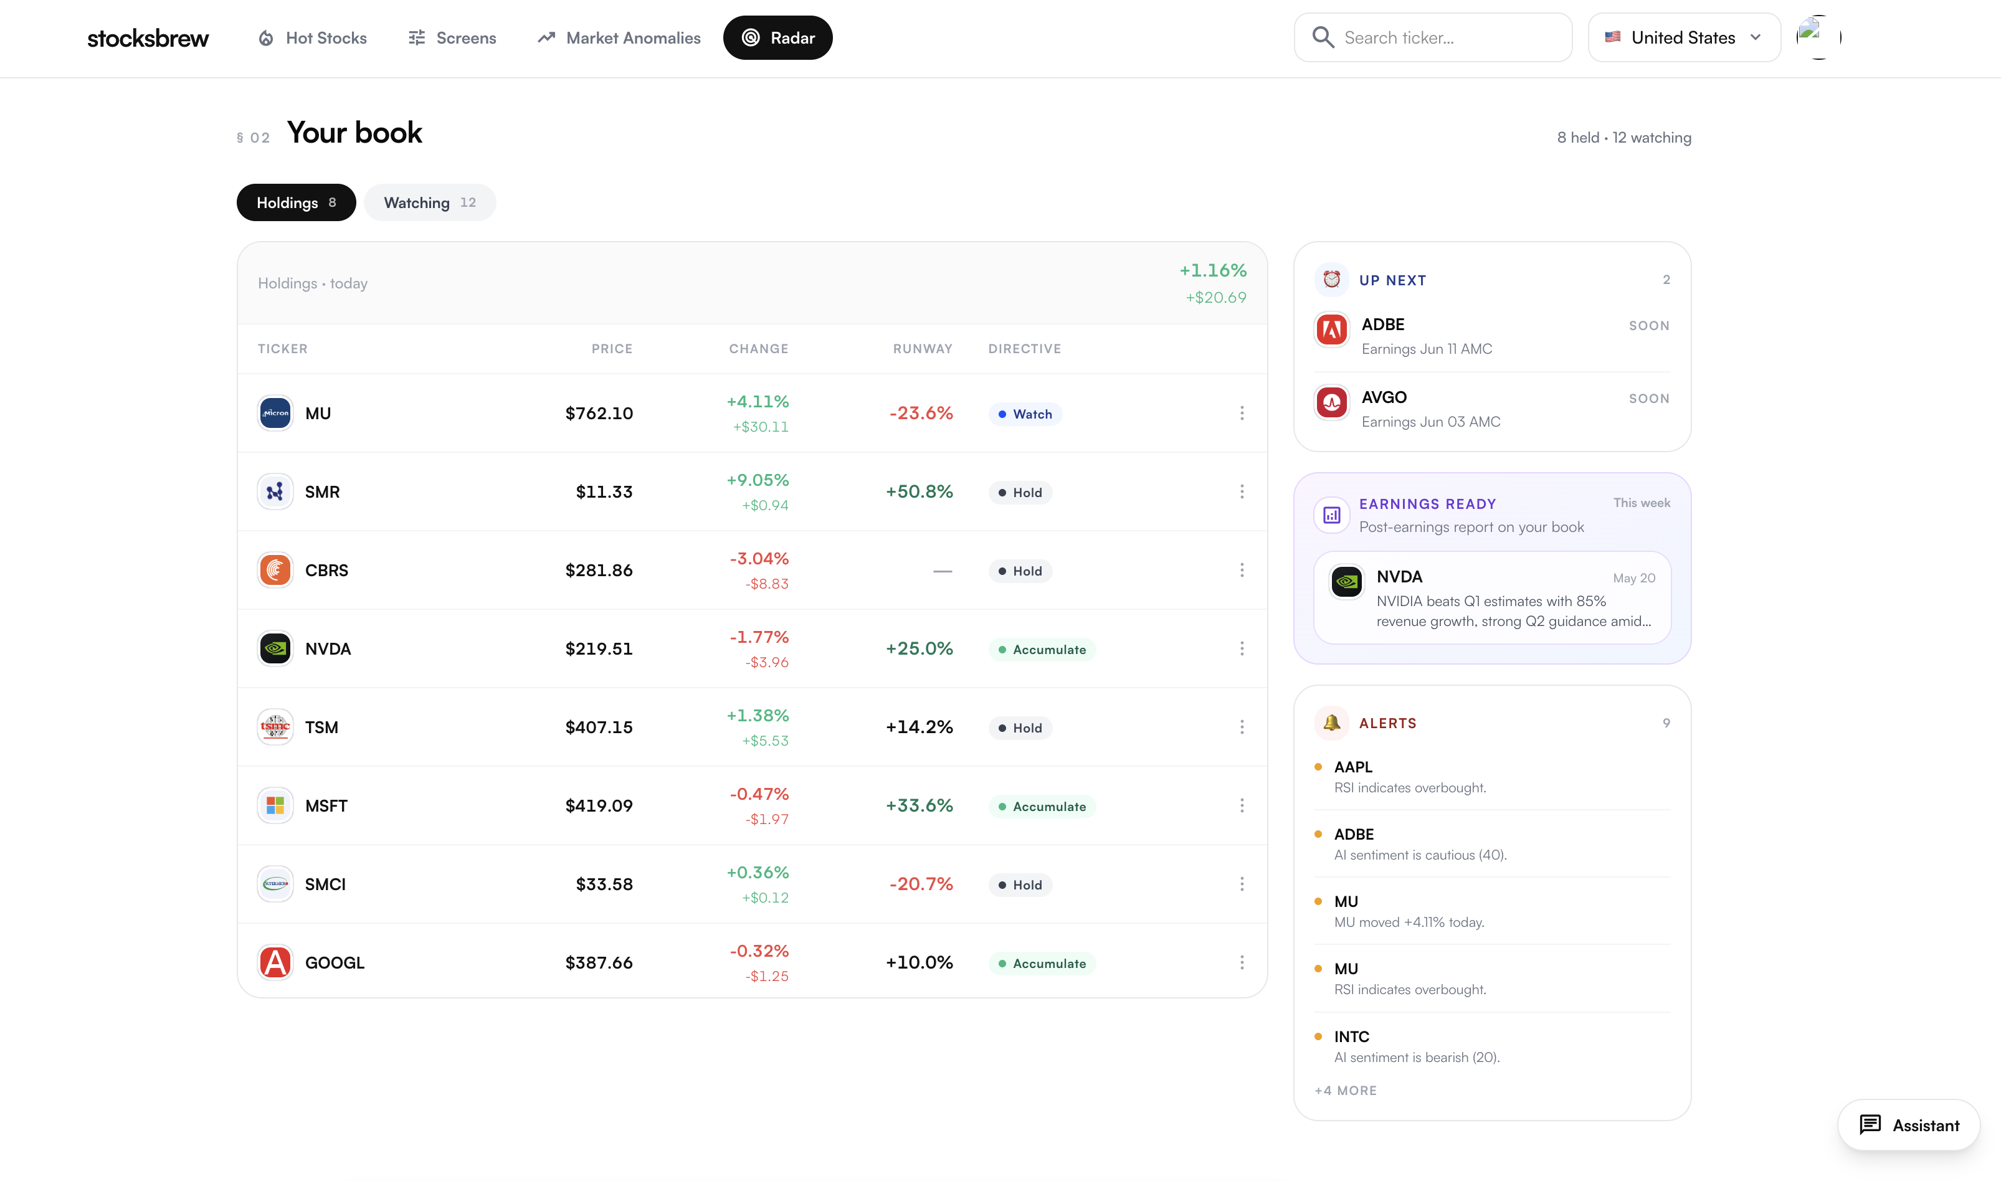This screenshot has width=2001, height=1181.
Task: Go to the Screens section
Action: click(x=452, y=38)
